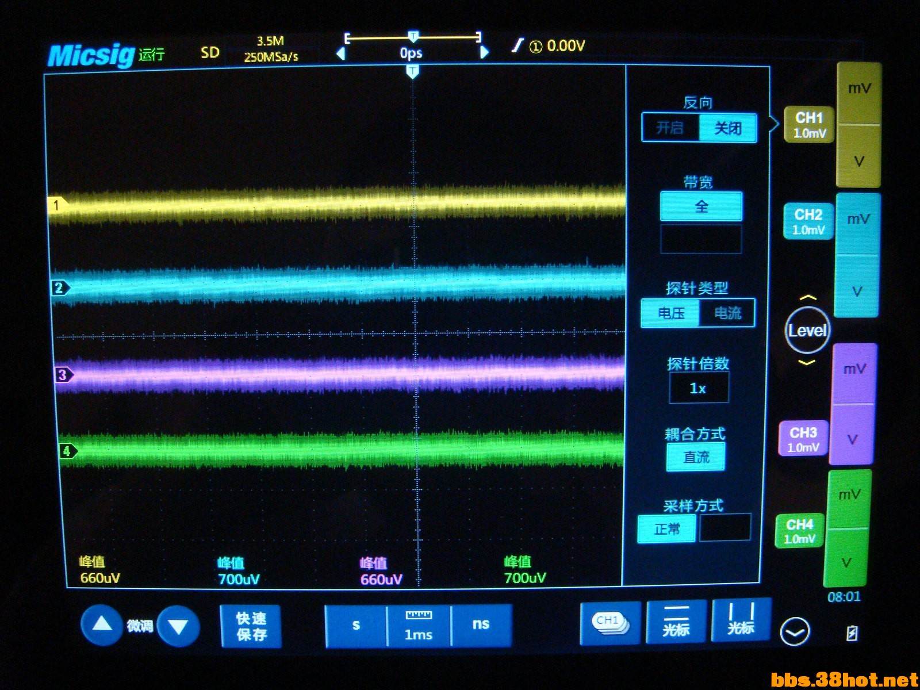Enable the vertical 光标 cursor button
Image resolution: width=920 pixels, height=690 pixels.
[x=741, y=620]
